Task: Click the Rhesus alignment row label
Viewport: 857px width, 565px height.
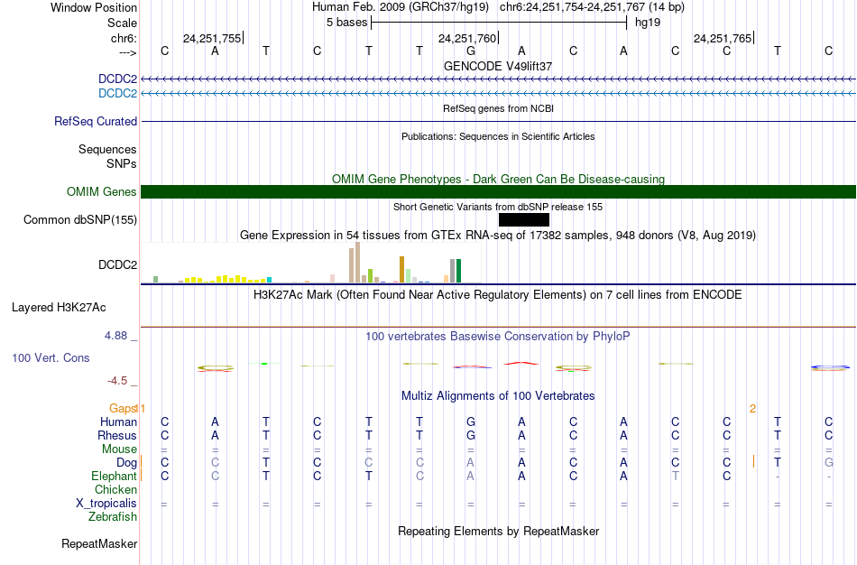Action: [117, 435]
